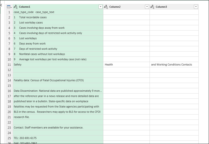Select 'and Working Conditions Contacts' cell
The height and width of the screenshot is (144, 209).
coord(174,64)
